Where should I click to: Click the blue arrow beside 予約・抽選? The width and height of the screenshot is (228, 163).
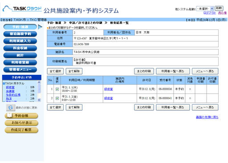pos(40,27)
